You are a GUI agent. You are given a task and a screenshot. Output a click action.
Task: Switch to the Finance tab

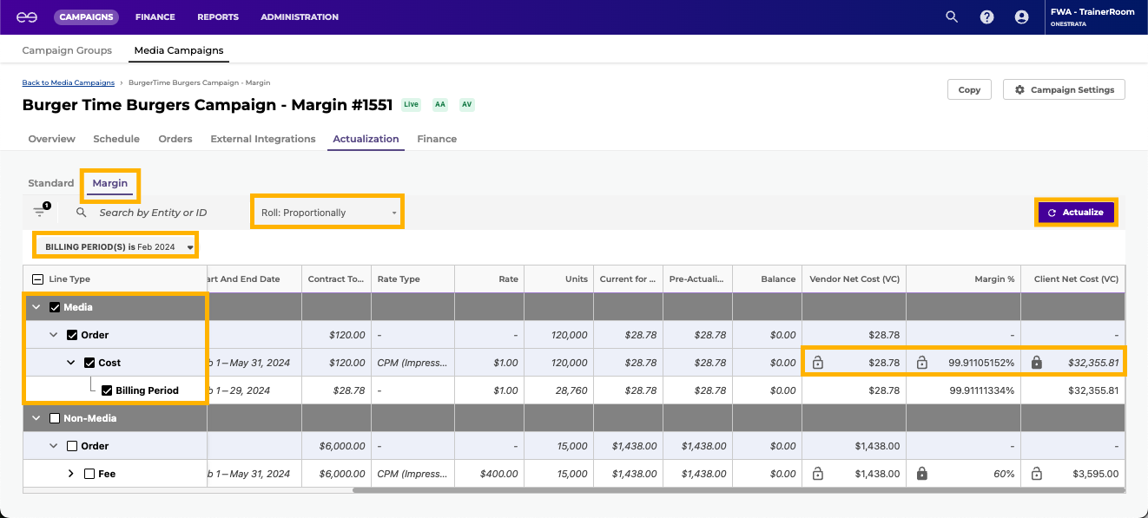[436, 139]
